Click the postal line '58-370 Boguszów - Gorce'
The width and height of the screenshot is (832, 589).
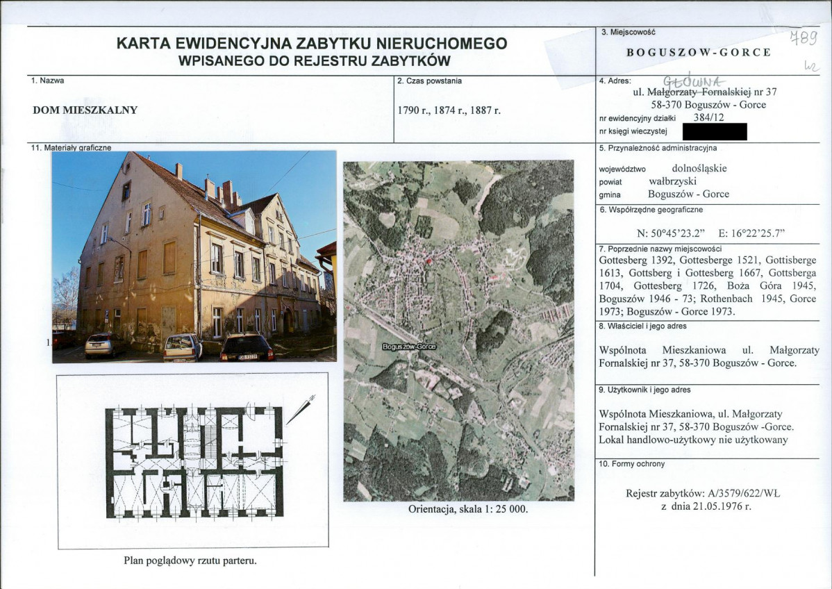(708, 105)
